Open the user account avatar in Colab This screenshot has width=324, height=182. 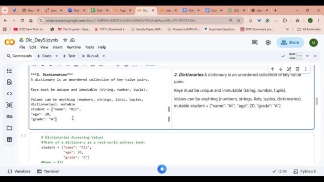coord(313,43)
